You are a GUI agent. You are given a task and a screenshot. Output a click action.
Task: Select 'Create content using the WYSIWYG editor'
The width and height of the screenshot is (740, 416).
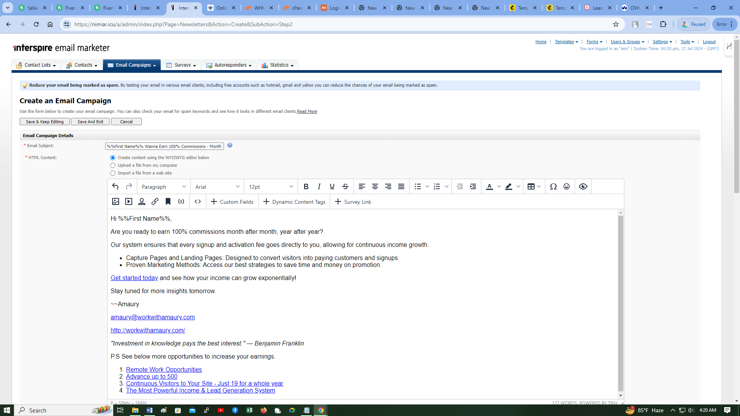pyautogui.click(x=113, y=158)
